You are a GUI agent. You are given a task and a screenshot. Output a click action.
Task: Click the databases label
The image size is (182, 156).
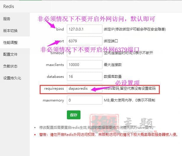(x=55, y=77)
